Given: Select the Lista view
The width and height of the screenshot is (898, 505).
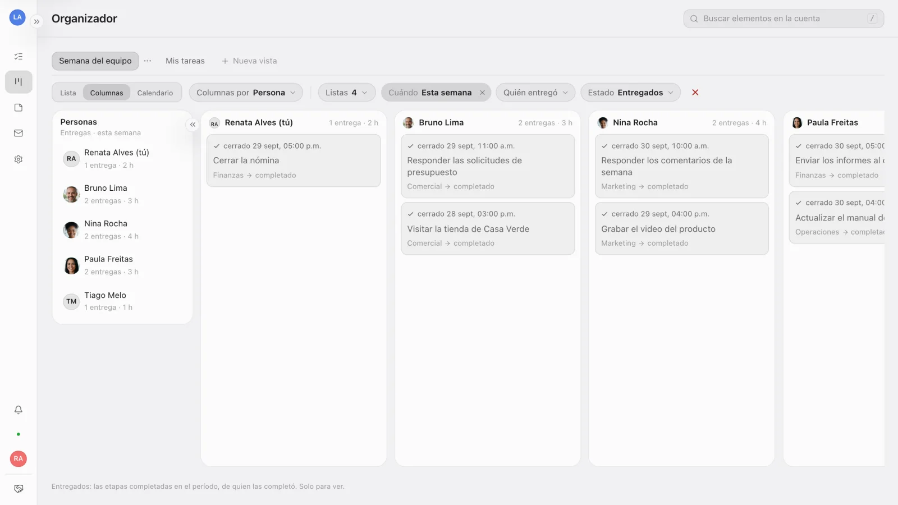Looking at the screenshot, I should coord(68,93).
